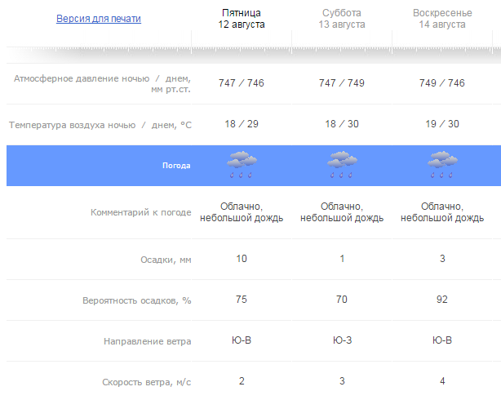Click Friday's pressure value 747 / 746
The image size is (501, 400).
pos(242,83)
